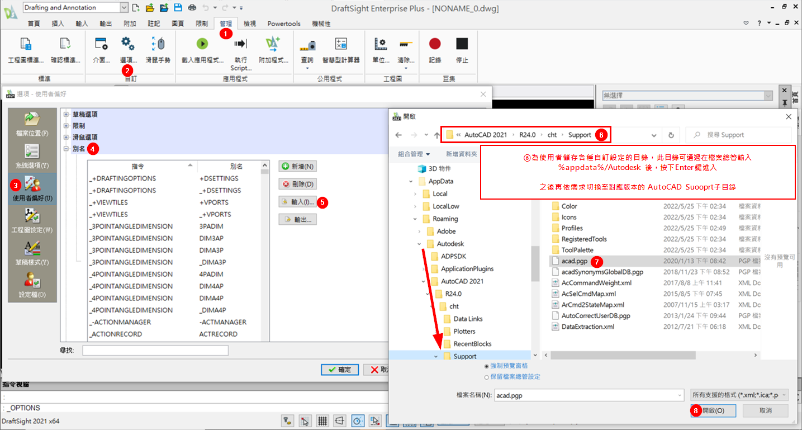Image resolution: width=802 pixels, height=430 pixels.
Task: Expand the 草稿選項 tree node
Action: [x=66, y=114]
